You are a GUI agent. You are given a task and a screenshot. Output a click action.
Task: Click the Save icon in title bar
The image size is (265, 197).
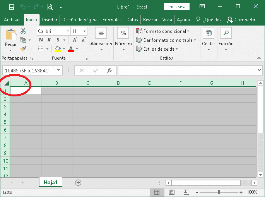pyautogui.click(x=12, y=7)
